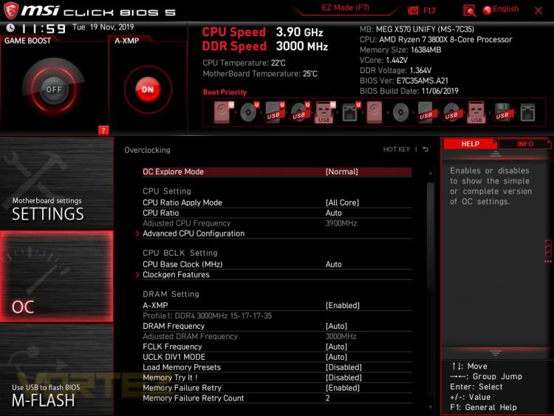The image size is (554, 416).
Task: Toggle the GAME BOOST knob currently OFF
Action: (54, 89)
